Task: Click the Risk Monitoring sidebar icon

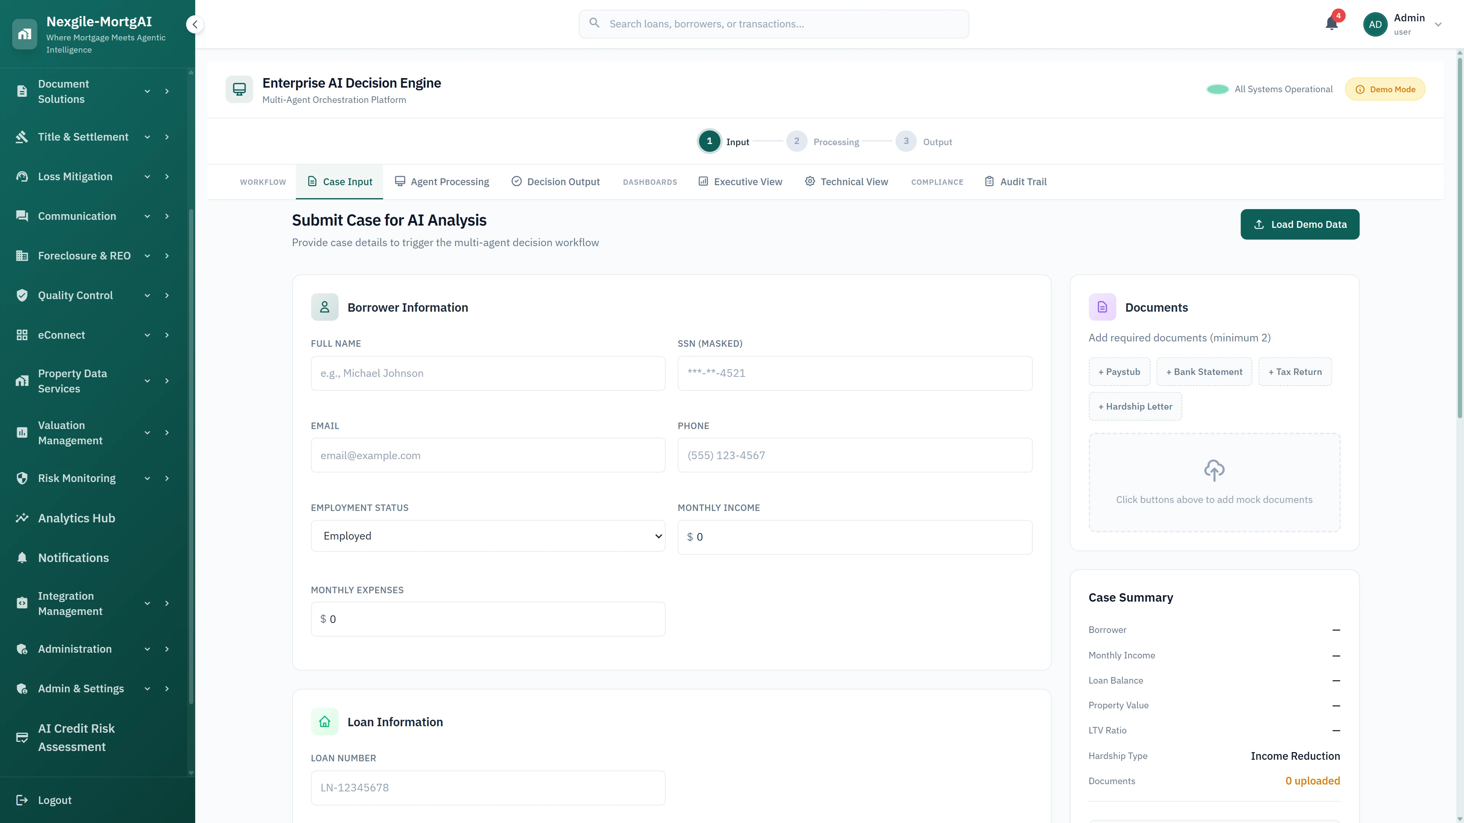Action: (22, 478)
